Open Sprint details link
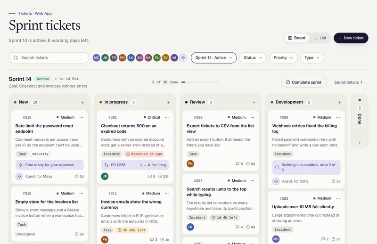The image size is (377, 244). tap(348, 82)
